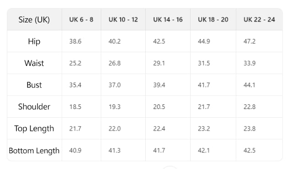Select the UK 6 - 8 column header
295x169 pixels.
81,20
